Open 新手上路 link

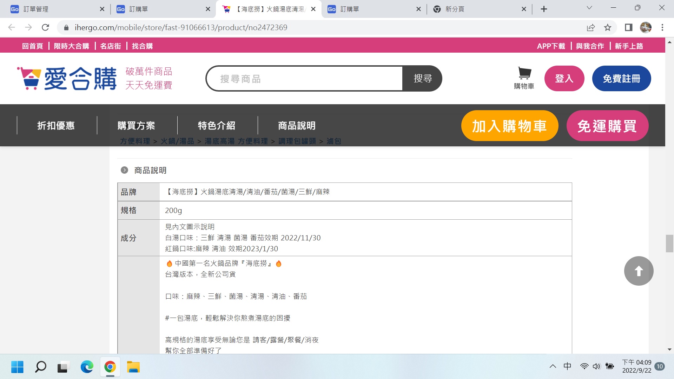point(629,46)
